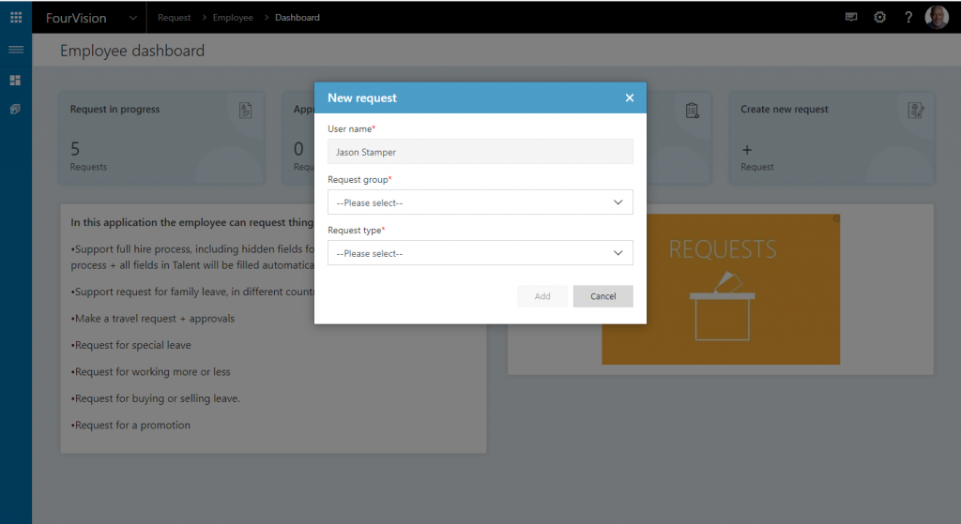Image resolution: width=961 pixels, height=524 pixels.
Task: Open the user profile avatar
Action: [x=937, y=17]
